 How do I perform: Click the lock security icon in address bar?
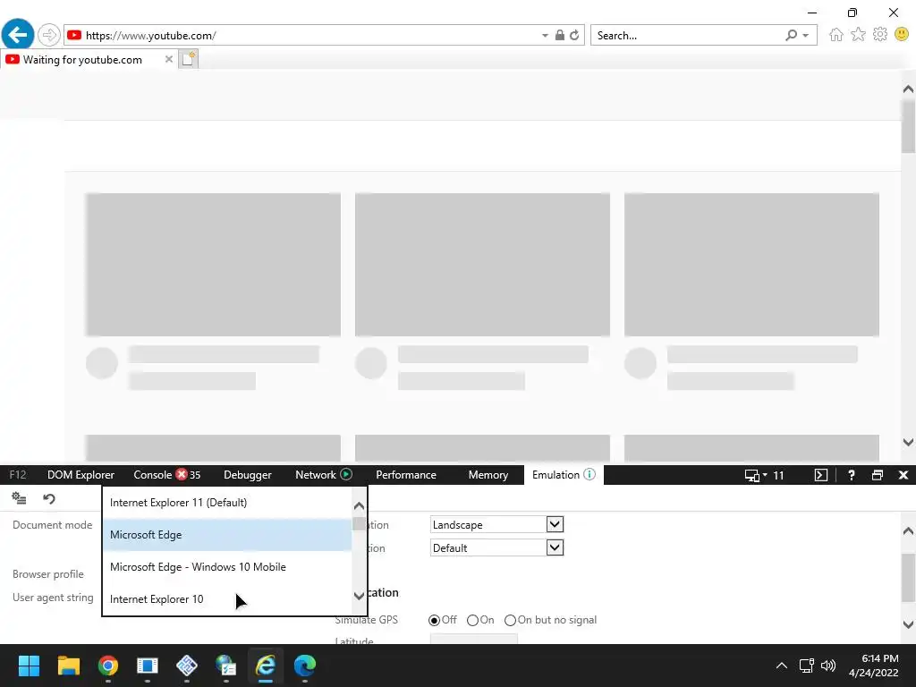coord(559,35)
